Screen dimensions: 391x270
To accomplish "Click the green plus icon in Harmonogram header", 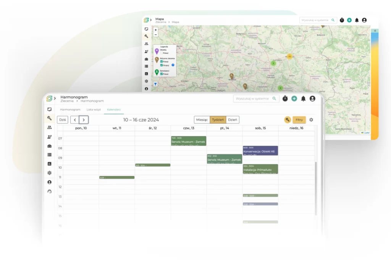I will pyautogui.click(x=294, y=99).
